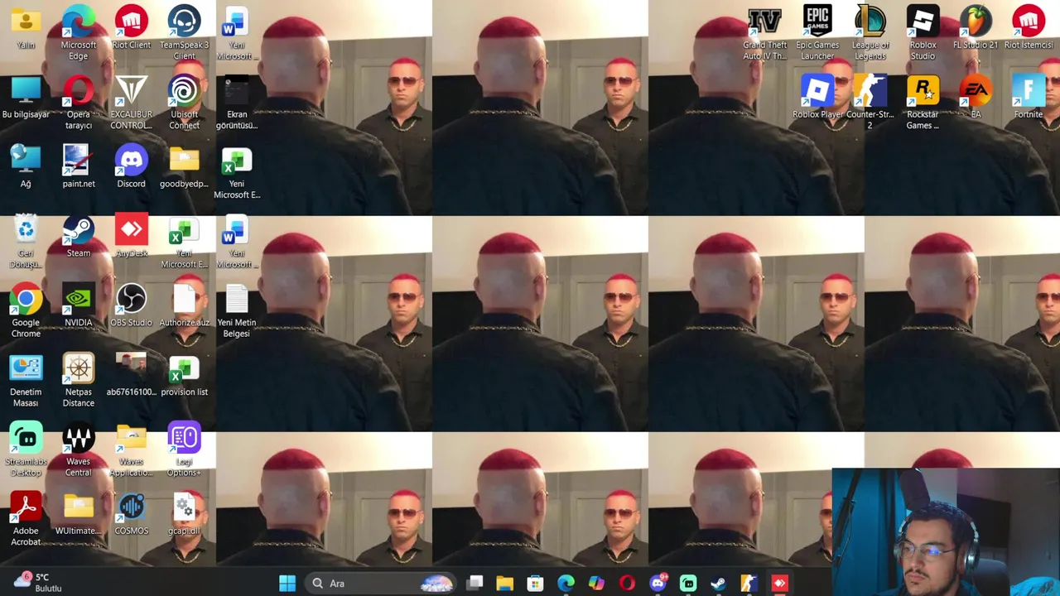Launch AnyDesk from the desktop
Screen dimensions: 1060x596
tap(131, 236)
